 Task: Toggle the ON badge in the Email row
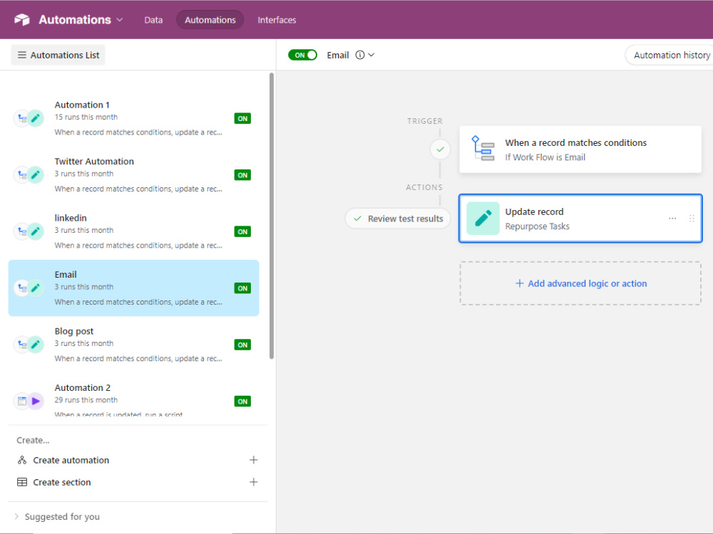[242, 288]
